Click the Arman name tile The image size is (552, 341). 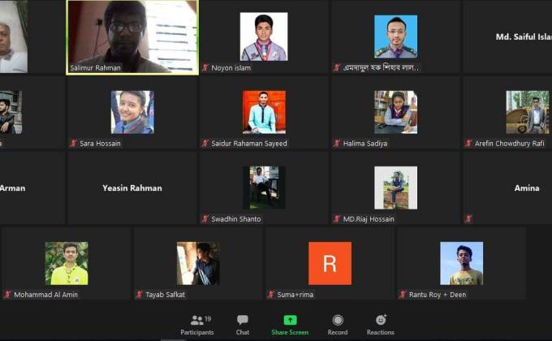32,188
